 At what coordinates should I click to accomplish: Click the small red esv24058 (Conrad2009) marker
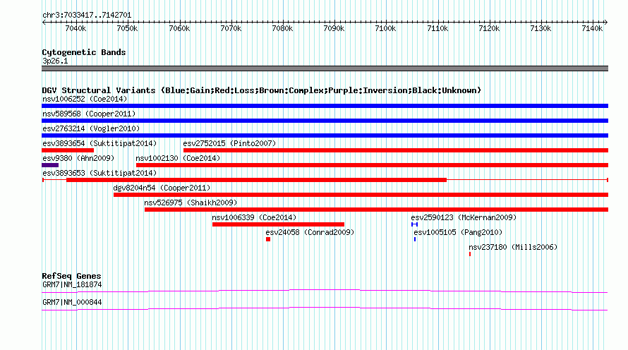(268, 239)
